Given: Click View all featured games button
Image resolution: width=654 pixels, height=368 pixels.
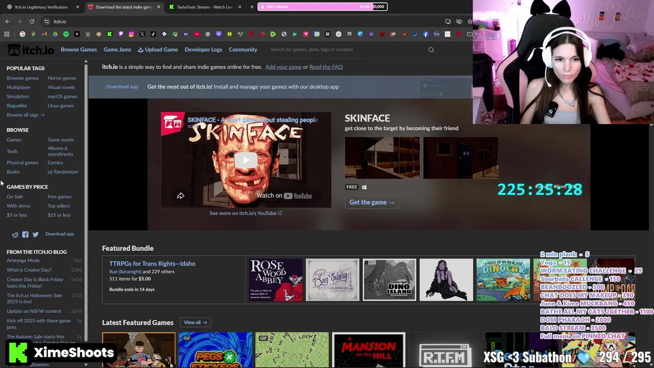Looking at the screenshot, I should 195,323.
